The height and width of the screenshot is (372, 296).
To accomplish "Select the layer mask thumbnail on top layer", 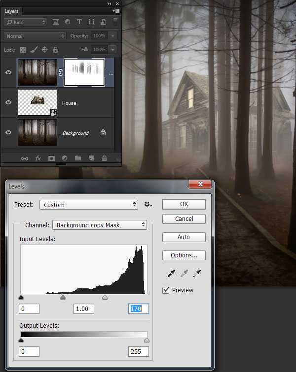I will (84, 72).
